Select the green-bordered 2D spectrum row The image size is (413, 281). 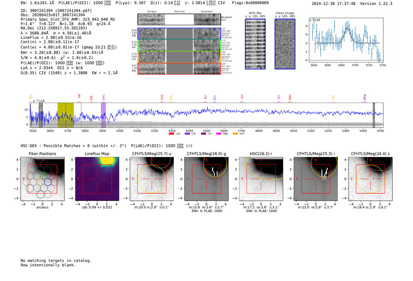point(179,45)
